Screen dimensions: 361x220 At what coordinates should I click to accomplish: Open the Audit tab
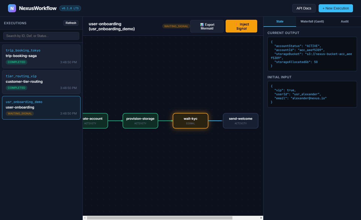(345, 21)
